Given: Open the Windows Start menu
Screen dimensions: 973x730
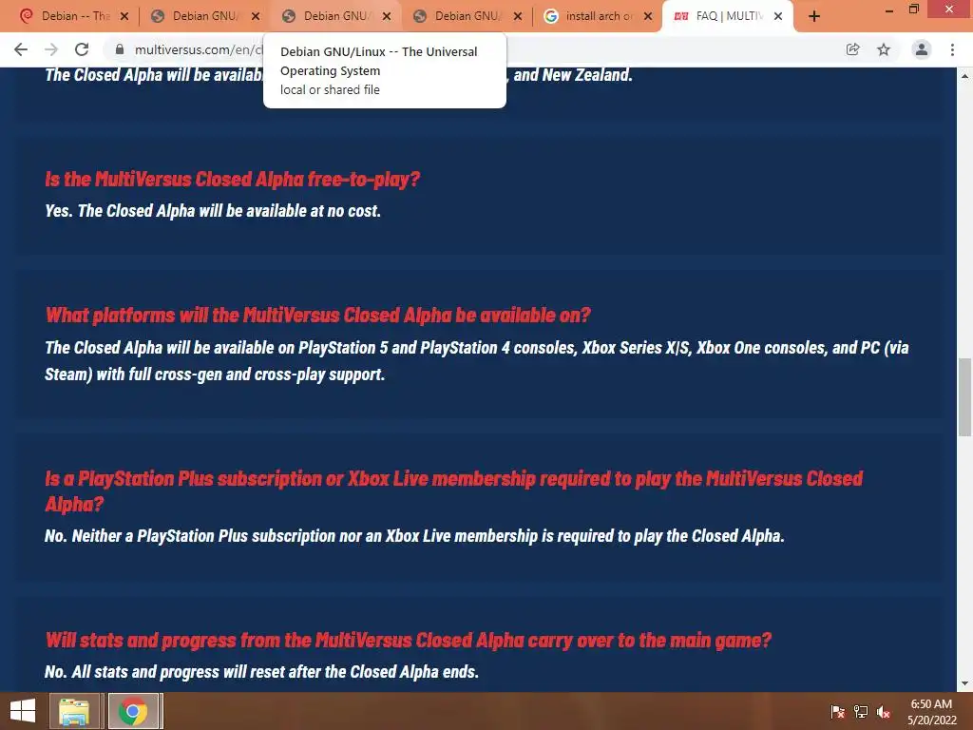Looking at the screenshot, I should coord(23,711).
